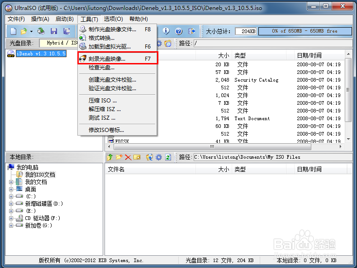Click the local New Folder icon

119,157
